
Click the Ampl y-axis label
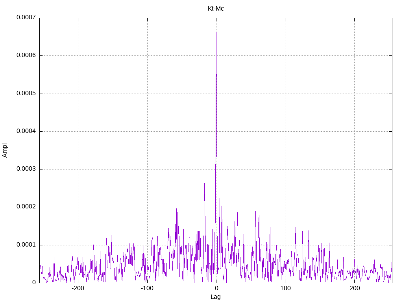(x=5, y=151)
